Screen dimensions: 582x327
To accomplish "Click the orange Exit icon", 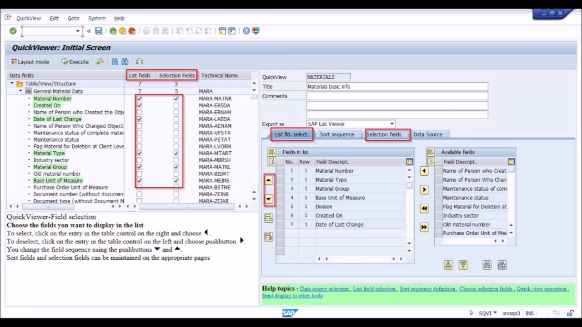I will click(x=122, y=31).
